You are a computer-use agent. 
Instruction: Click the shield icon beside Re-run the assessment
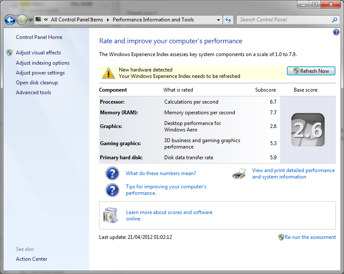click(x=281, y=237)
